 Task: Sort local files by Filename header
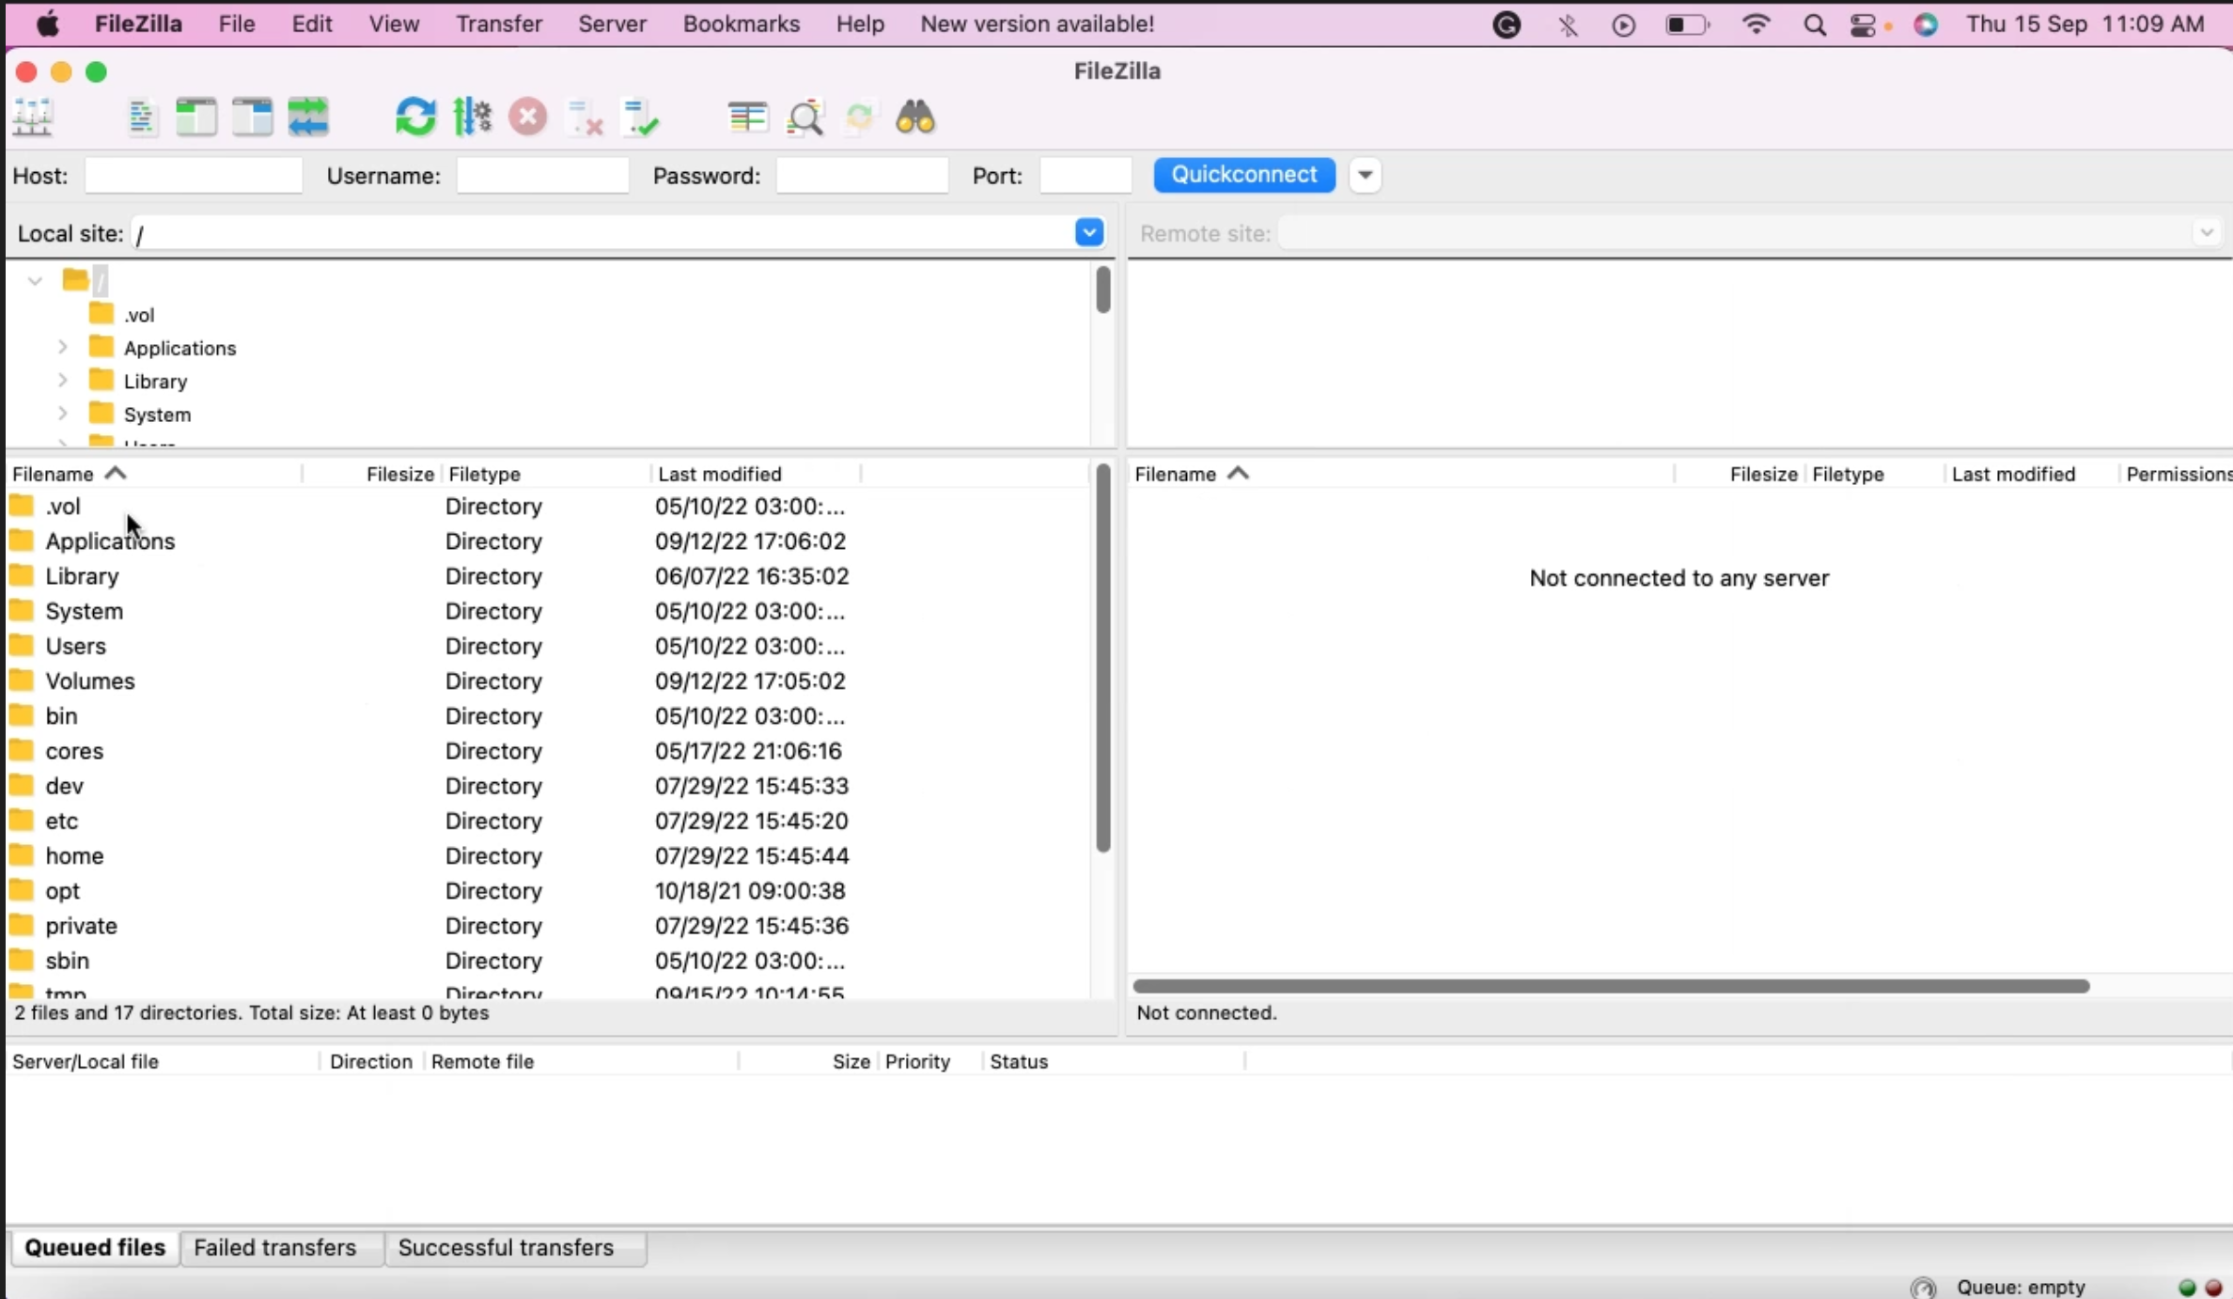point(154,474)
